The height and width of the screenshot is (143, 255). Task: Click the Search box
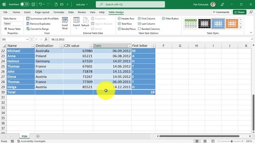[130, 4]
